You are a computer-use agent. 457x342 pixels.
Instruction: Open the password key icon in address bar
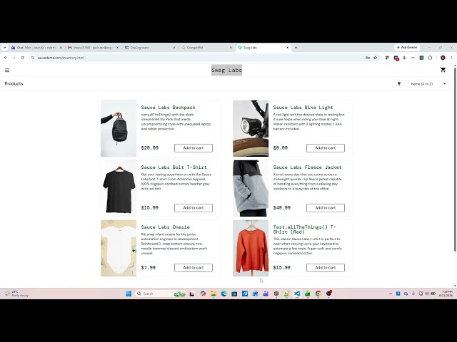[x=368, y=58]
